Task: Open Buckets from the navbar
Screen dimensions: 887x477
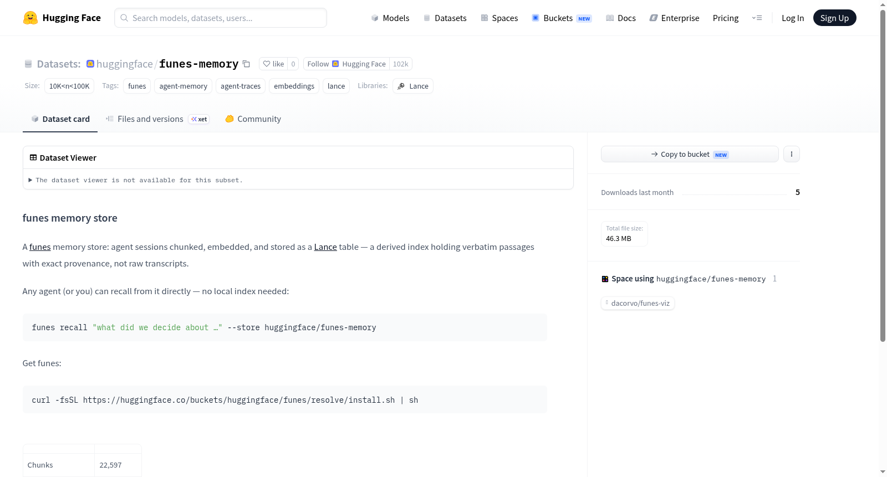Action: 562,18
